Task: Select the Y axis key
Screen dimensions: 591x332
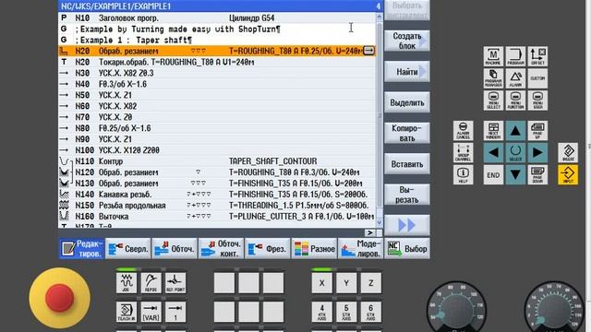Action: coord(346,283)
